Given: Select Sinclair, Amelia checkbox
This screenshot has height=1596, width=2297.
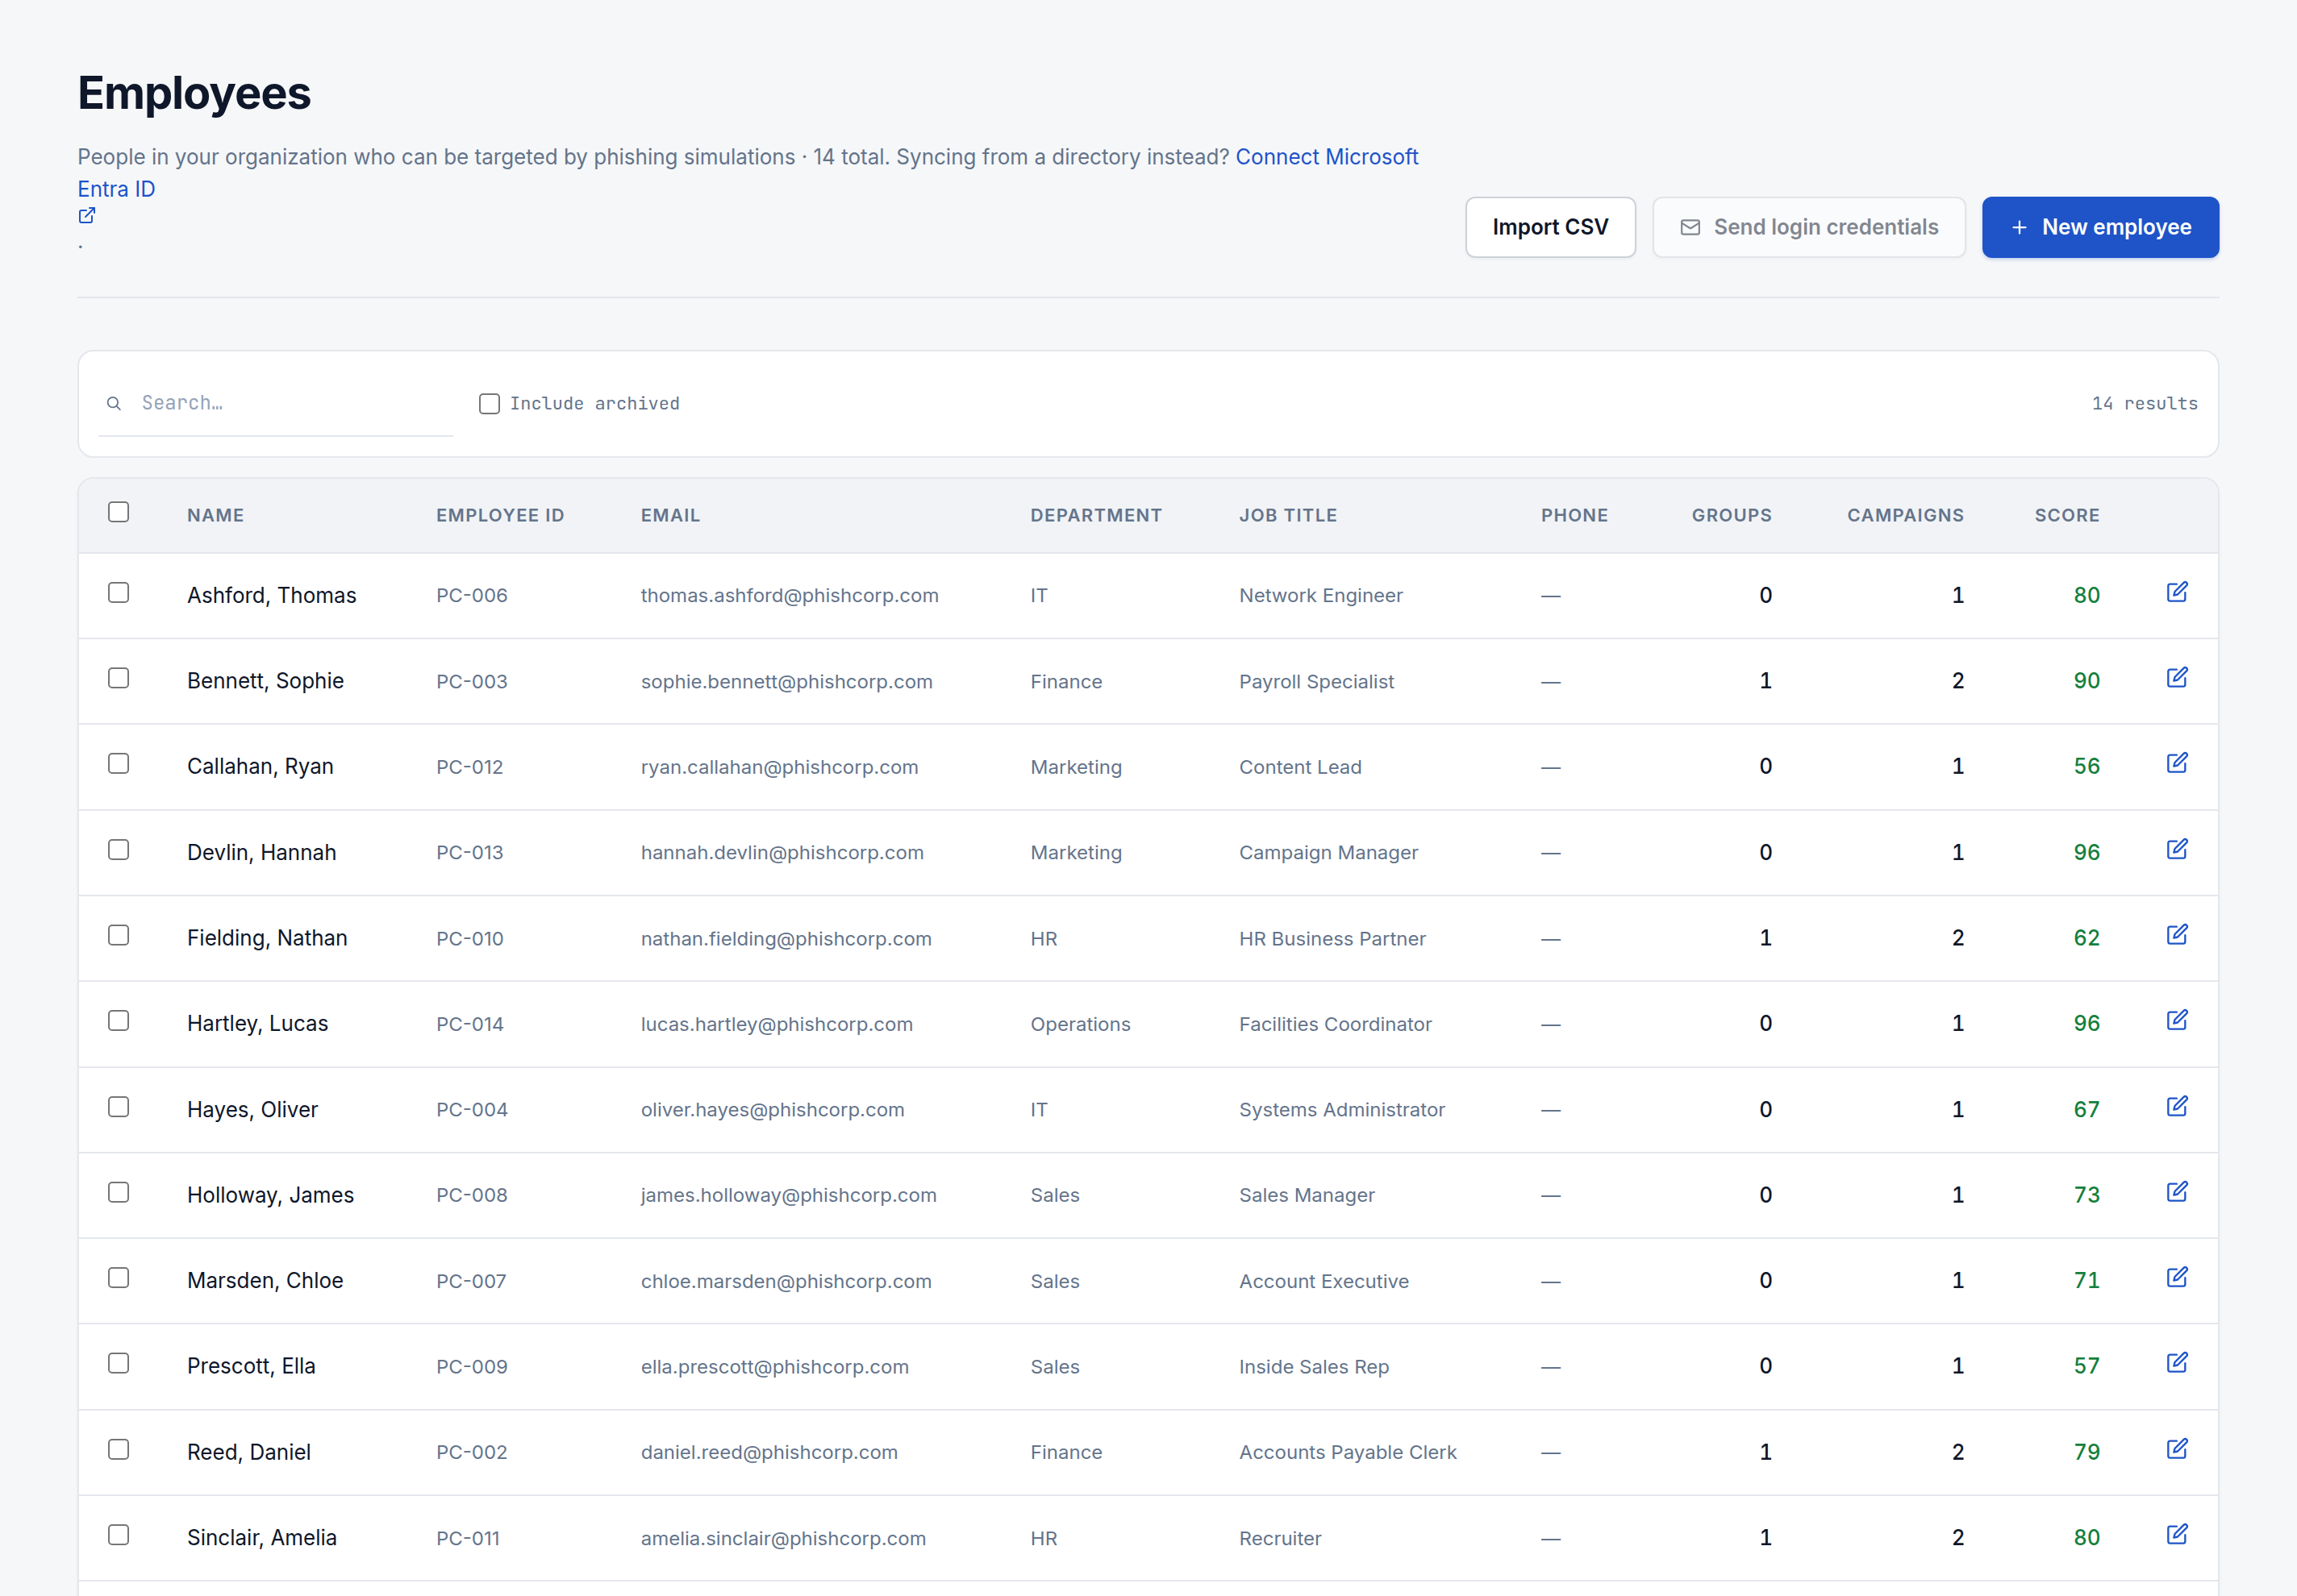Looking at the screenshot, I should pos(118,1535).
